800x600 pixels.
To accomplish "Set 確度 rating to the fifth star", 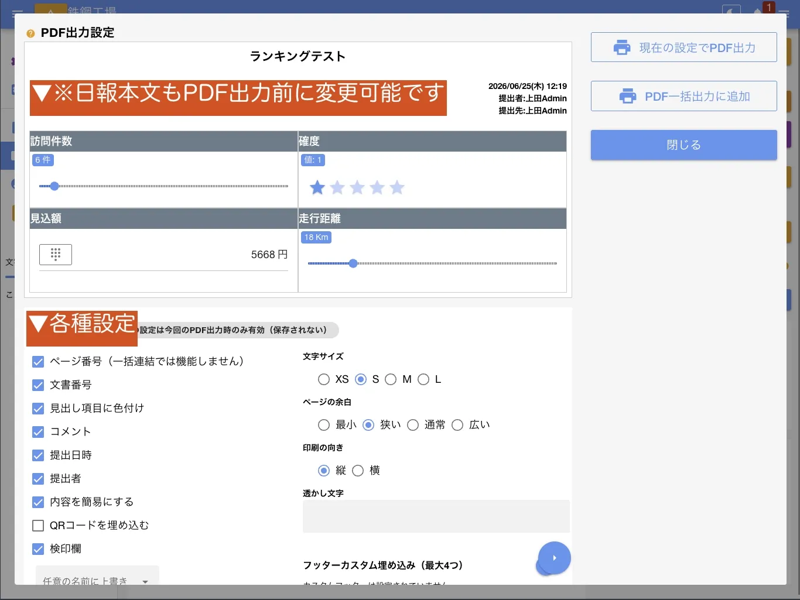I will tap(397, 187).
